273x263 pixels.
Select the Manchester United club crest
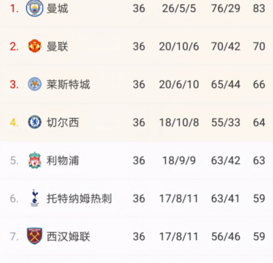pyautogui.click(x=35, y=46)
